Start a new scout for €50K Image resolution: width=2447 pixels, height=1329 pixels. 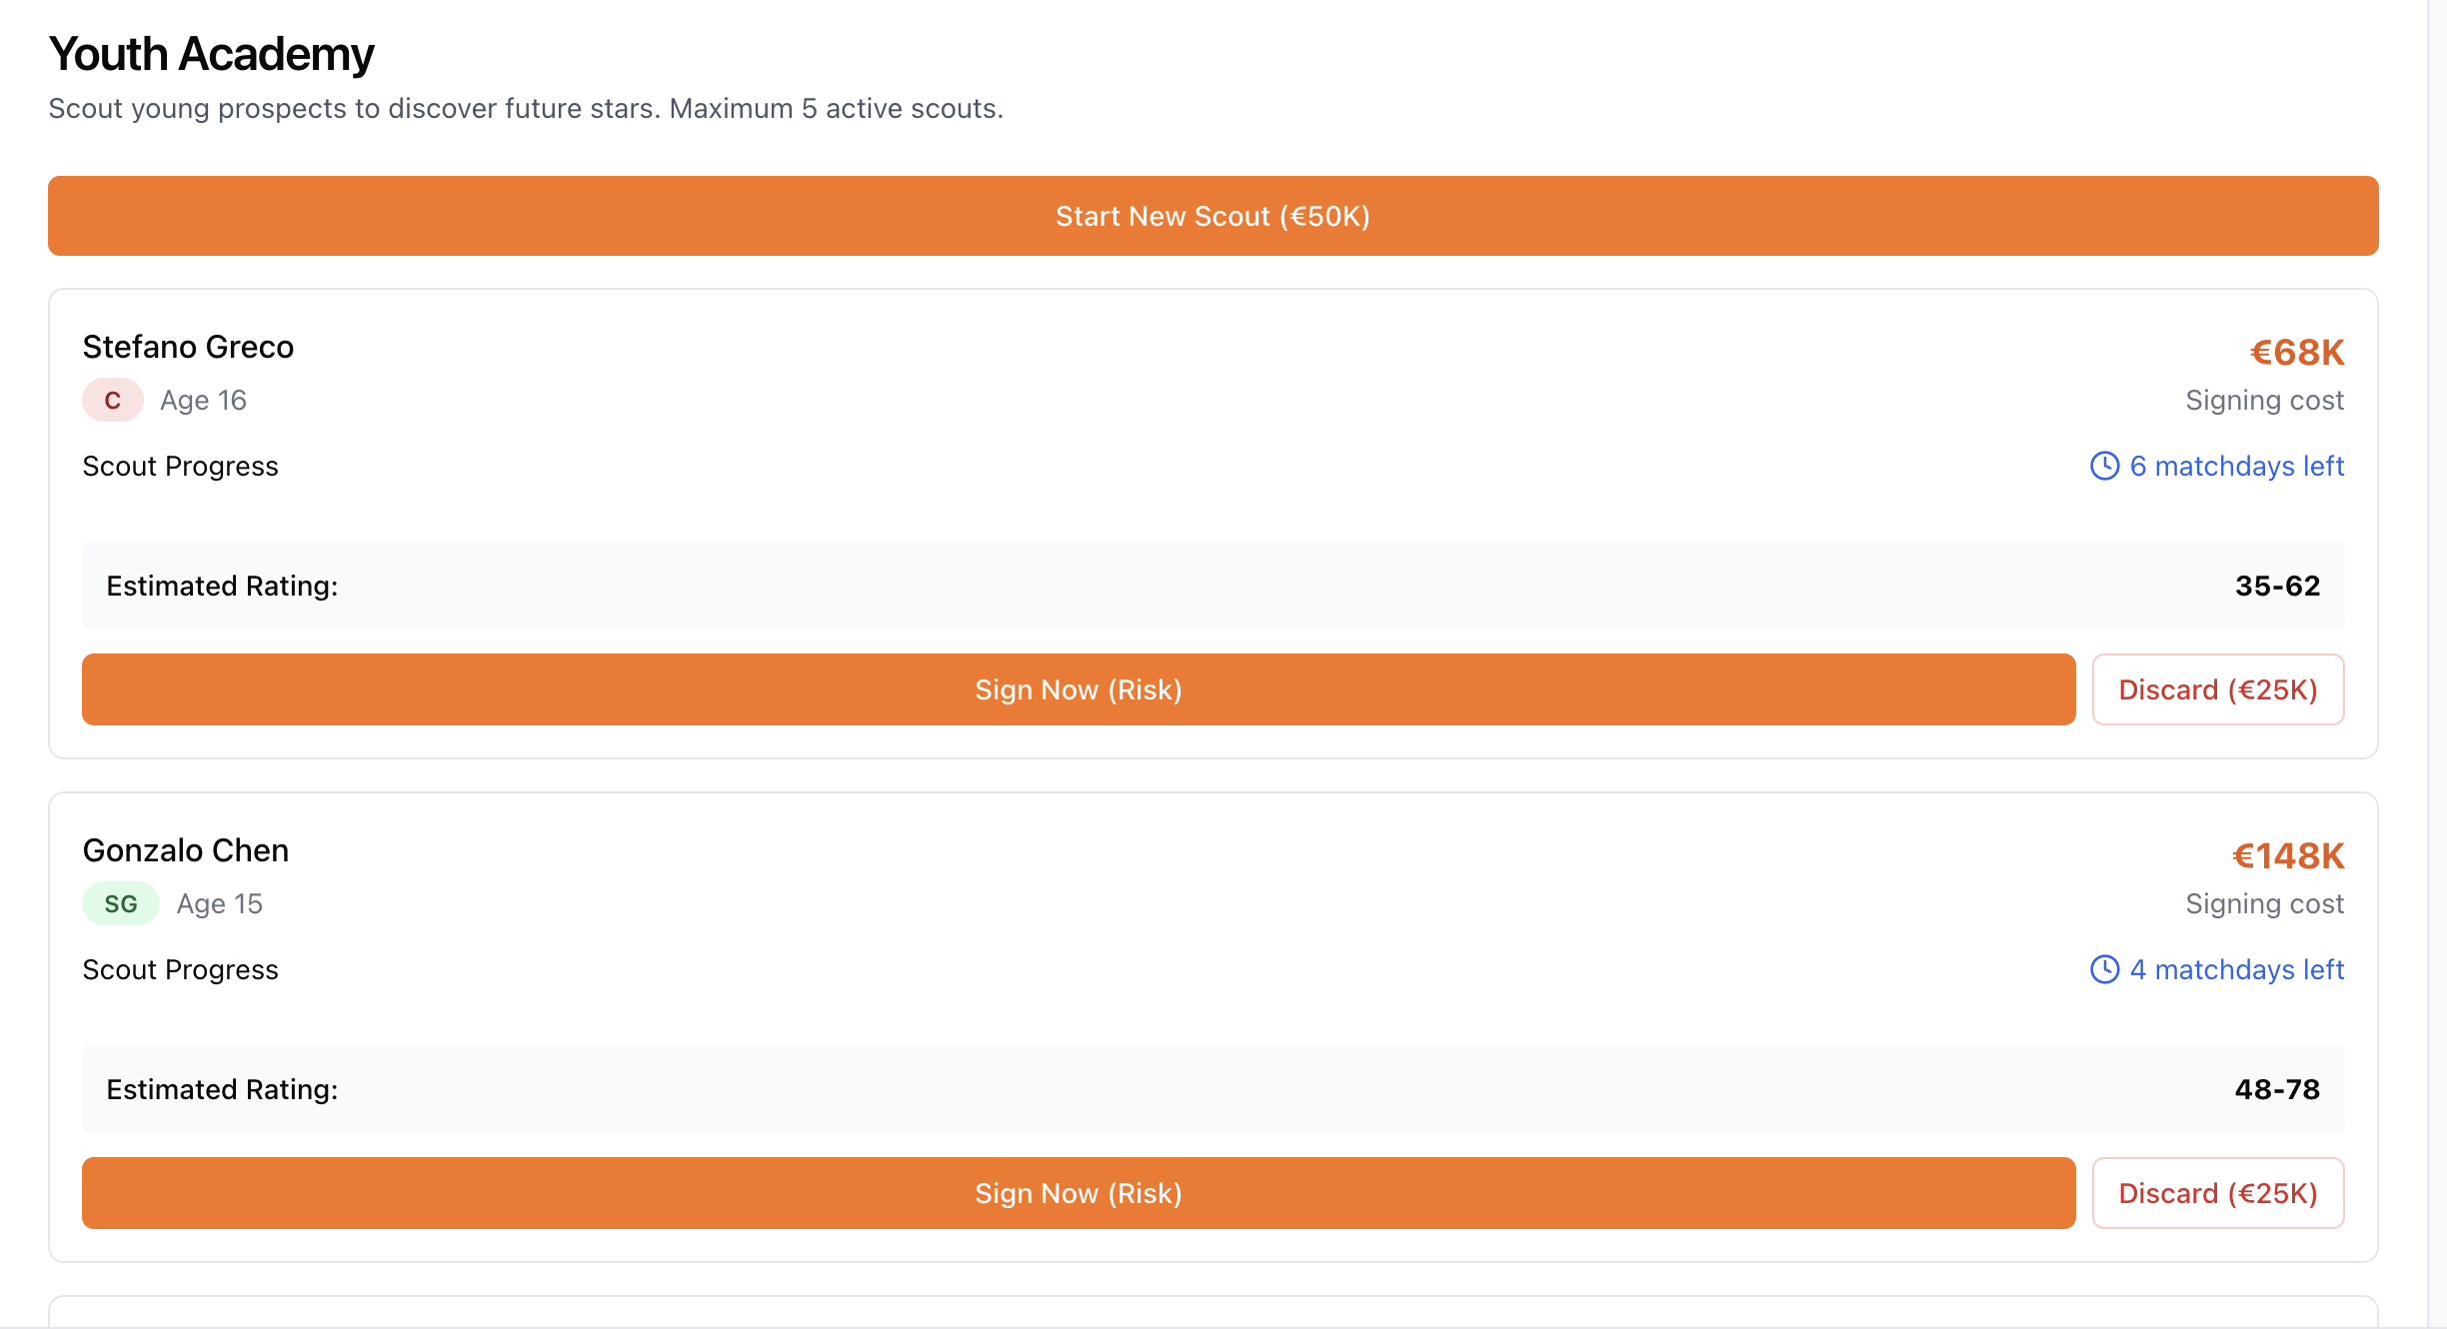pyautogui.click(x=1213, y=216)
